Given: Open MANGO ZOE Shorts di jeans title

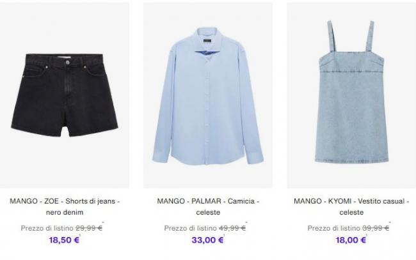Looking at the screenshot, I should click(x=65, y=206).
